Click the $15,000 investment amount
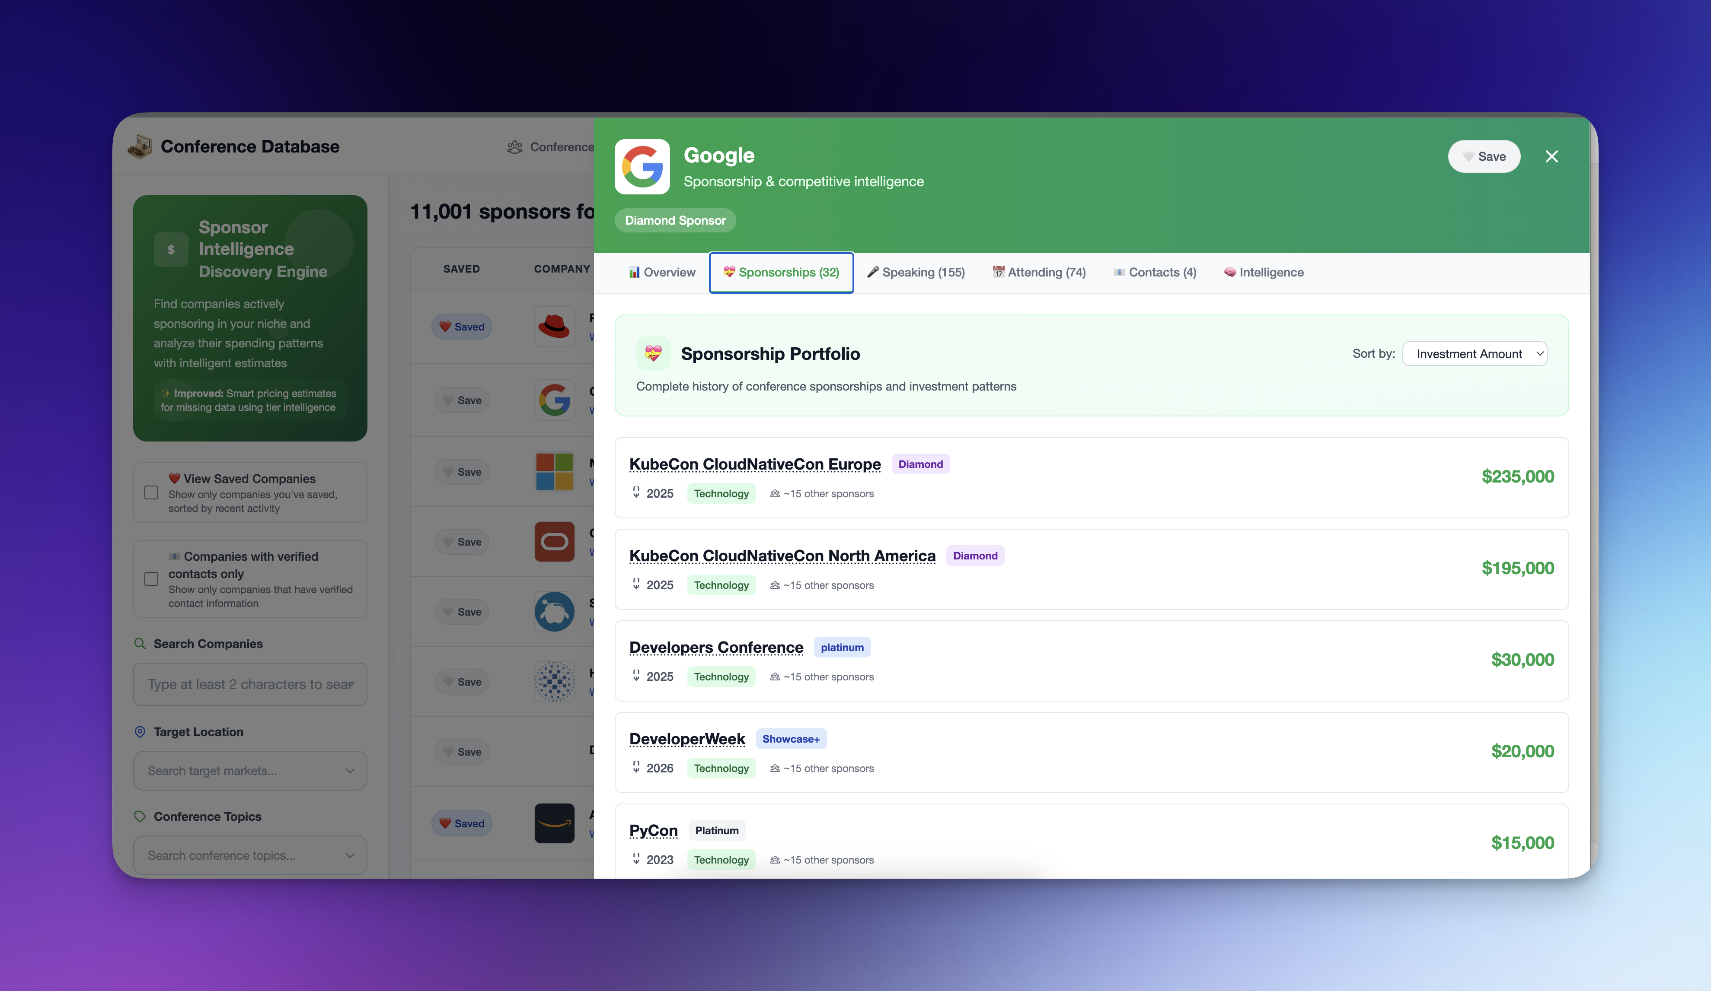This screenshot has height=991, width=1711. tap(1522, 843)
